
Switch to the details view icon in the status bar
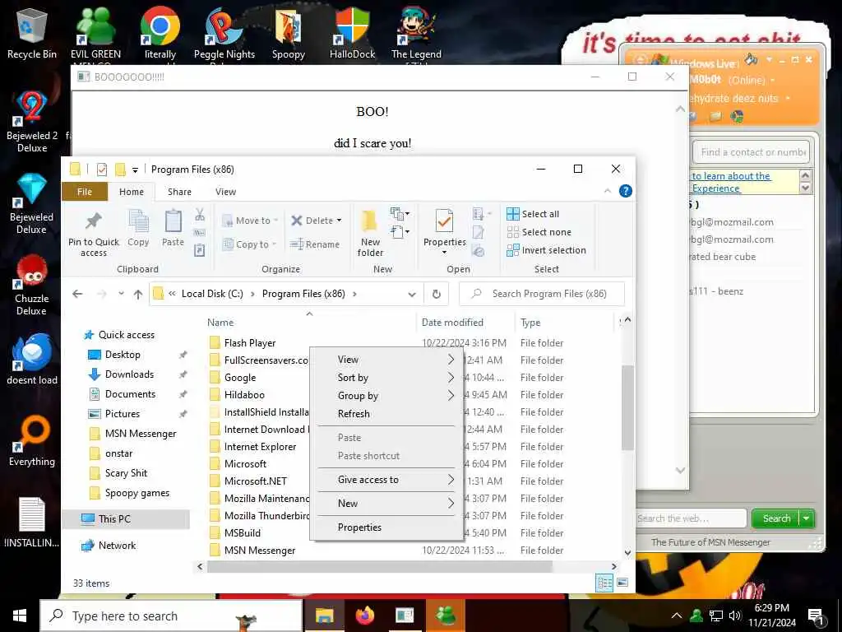coord(604,583)
